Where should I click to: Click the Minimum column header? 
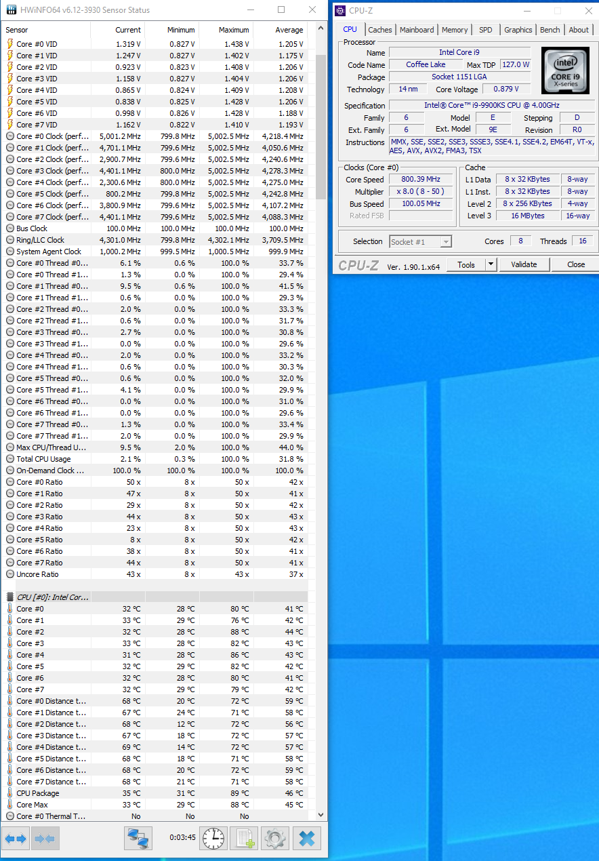(172, 30)
